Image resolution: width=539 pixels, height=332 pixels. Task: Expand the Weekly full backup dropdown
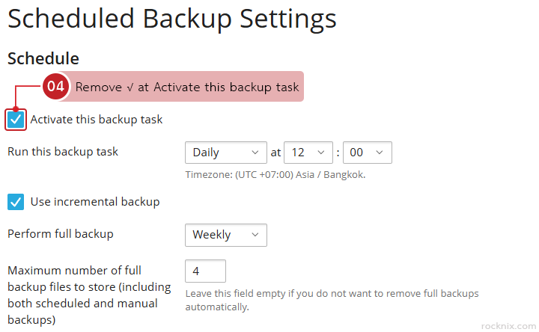[225, 235]
